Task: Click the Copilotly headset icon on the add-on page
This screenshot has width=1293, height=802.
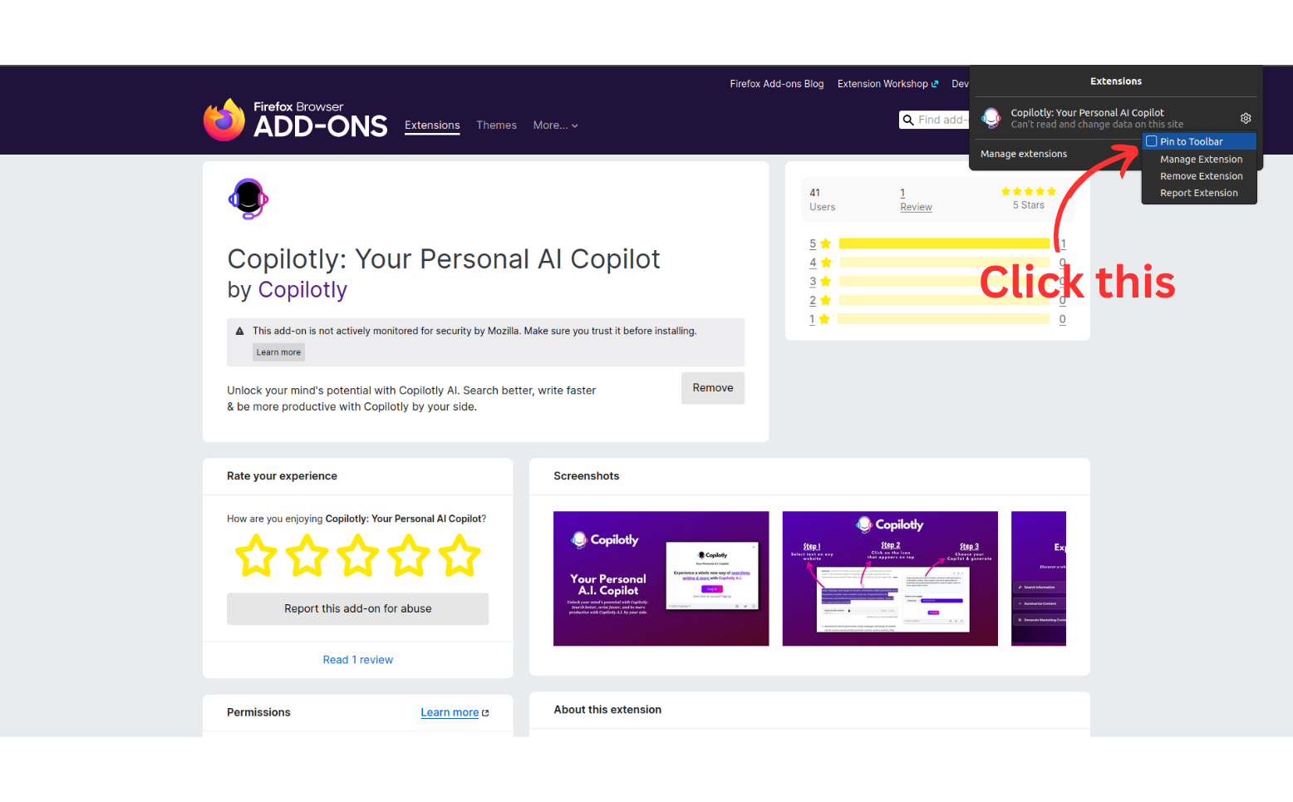Action: 248,199
